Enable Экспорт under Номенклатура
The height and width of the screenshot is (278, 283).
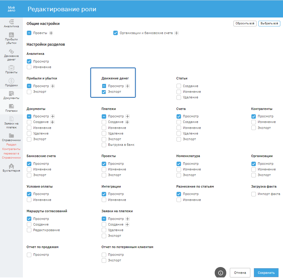pyautogui.click(x=179, y=175)
